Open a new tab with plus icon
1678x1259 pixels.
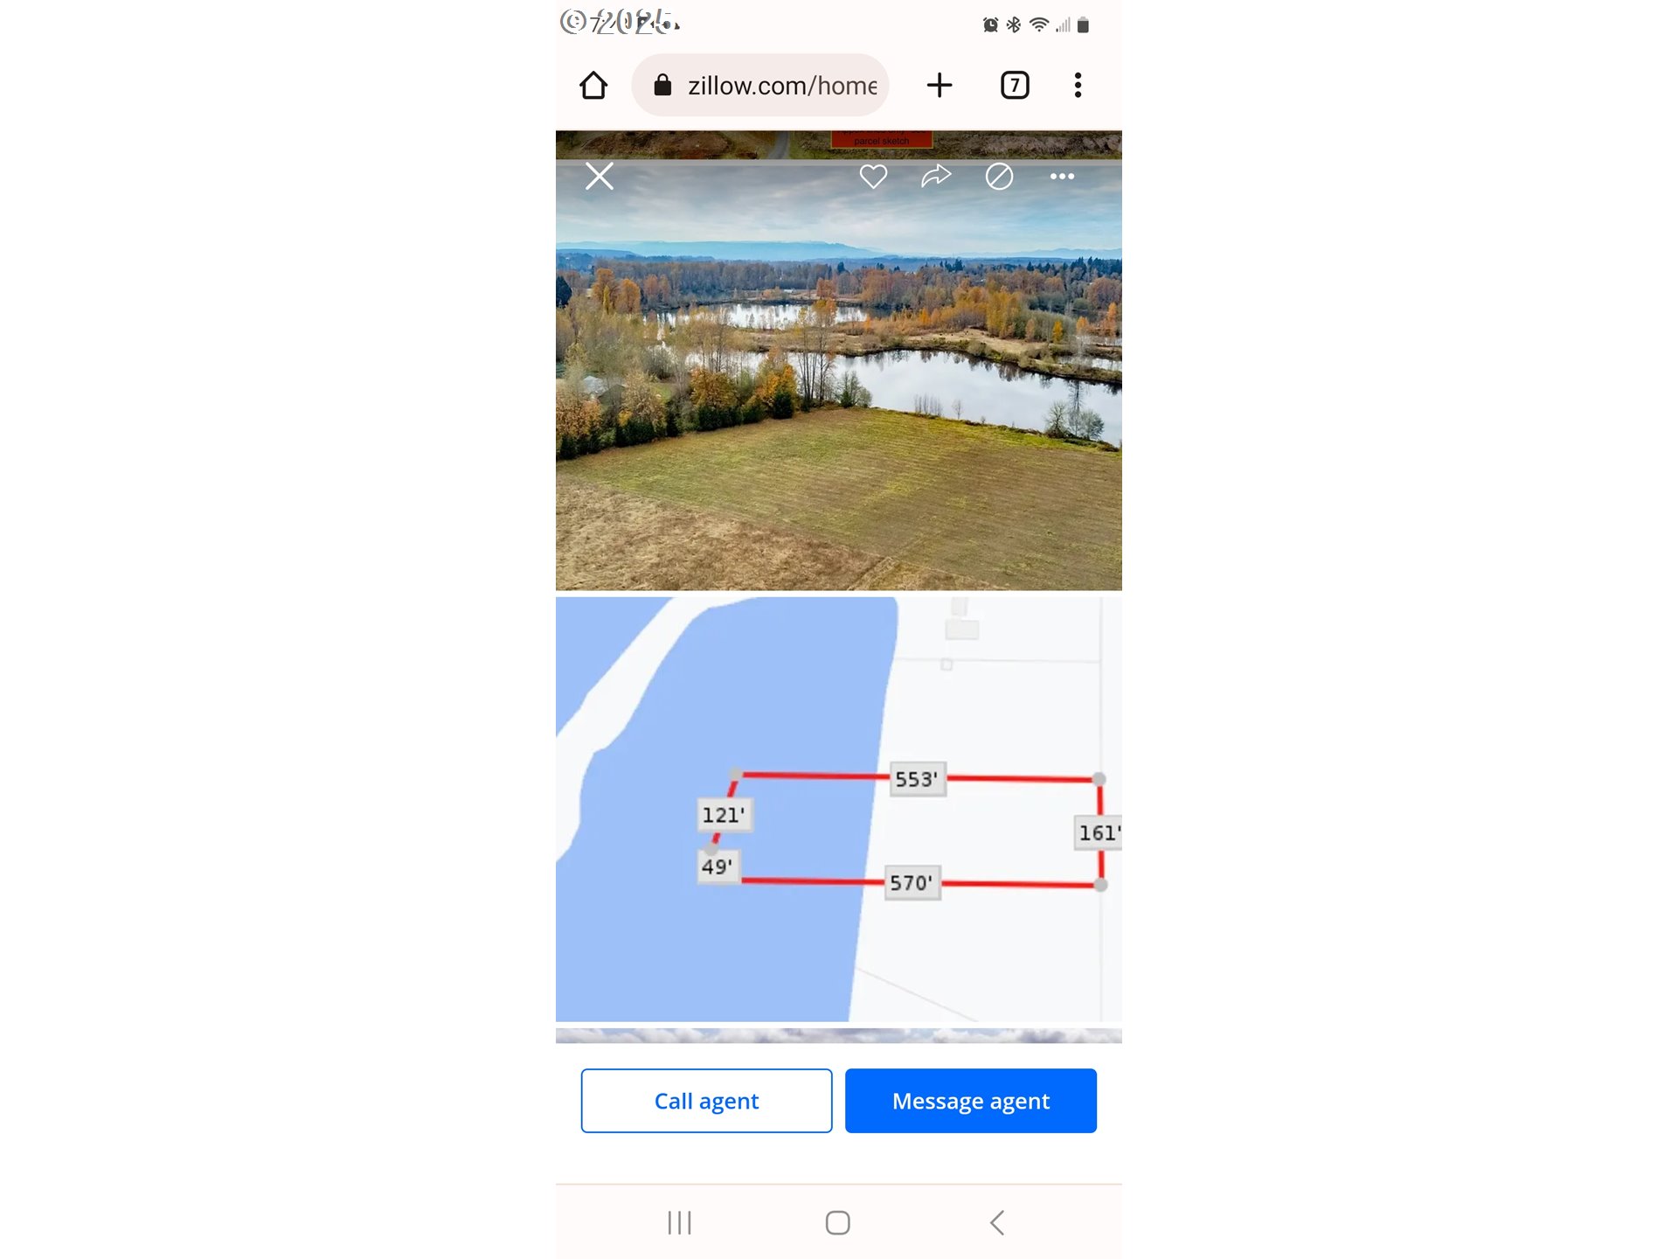point(939,85)
